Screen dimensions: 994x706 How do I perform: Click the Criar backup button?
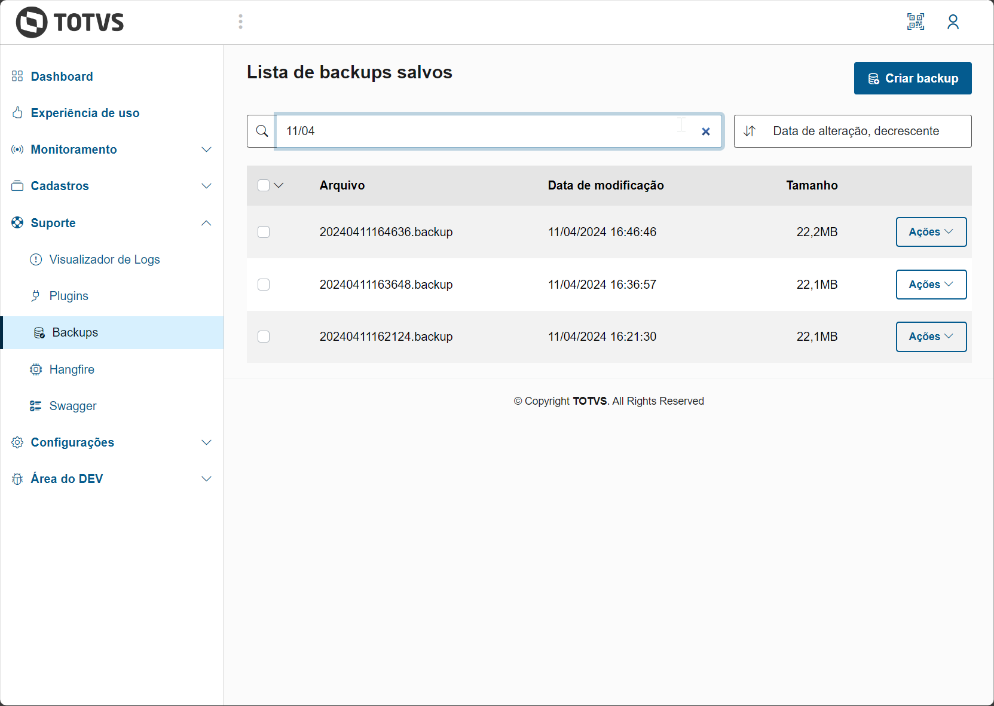coord(912,78)
